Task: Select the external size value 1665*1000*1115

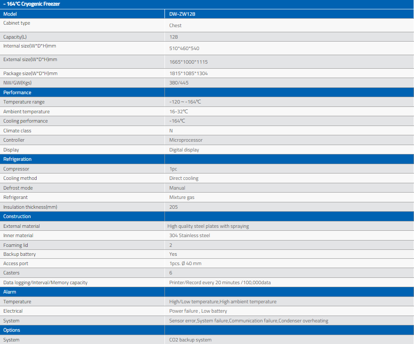Action: pos(188,62)
